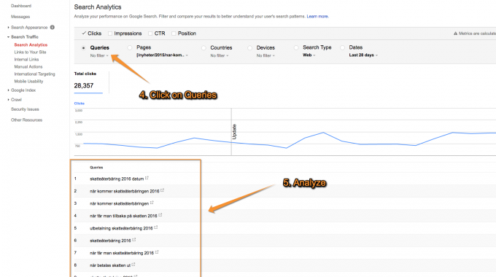Expand the Search Appearance menu

(x=29, y=28)
